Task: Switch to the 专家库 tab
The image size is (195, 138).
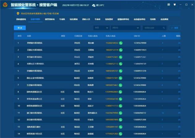Action: point(98,19)
